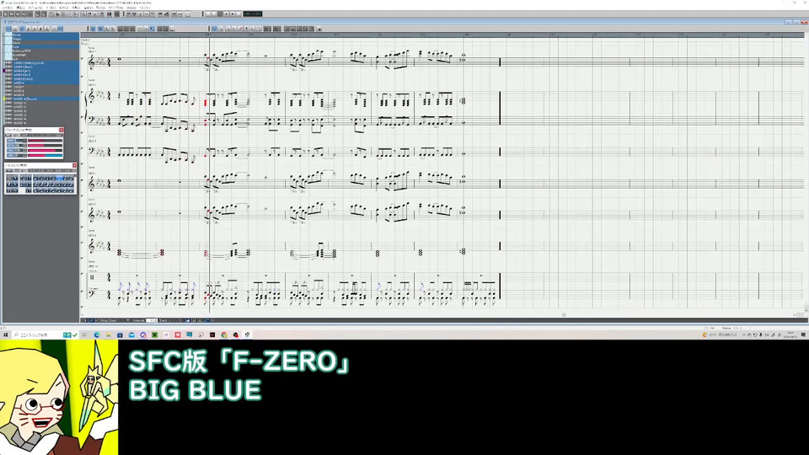
Task: Open Google Chrome from the taskbar
Action: 224,335
